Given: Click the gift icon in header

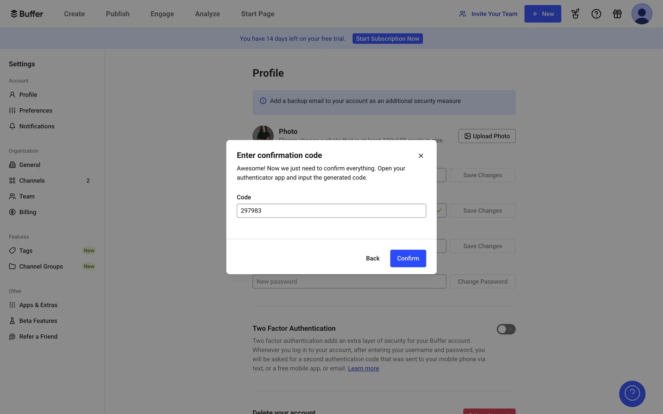Looking at the screenshot, I should tap(617, 14).
